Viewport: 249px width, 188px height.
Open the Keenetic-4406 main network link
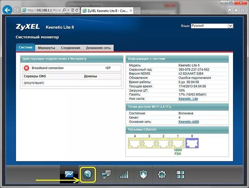[x=189, y=122]
